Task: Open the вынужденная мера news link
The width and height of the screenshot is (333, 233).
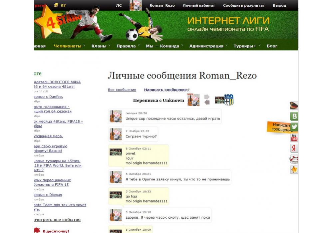Action: pyautogui.click(x=48, y=136)
